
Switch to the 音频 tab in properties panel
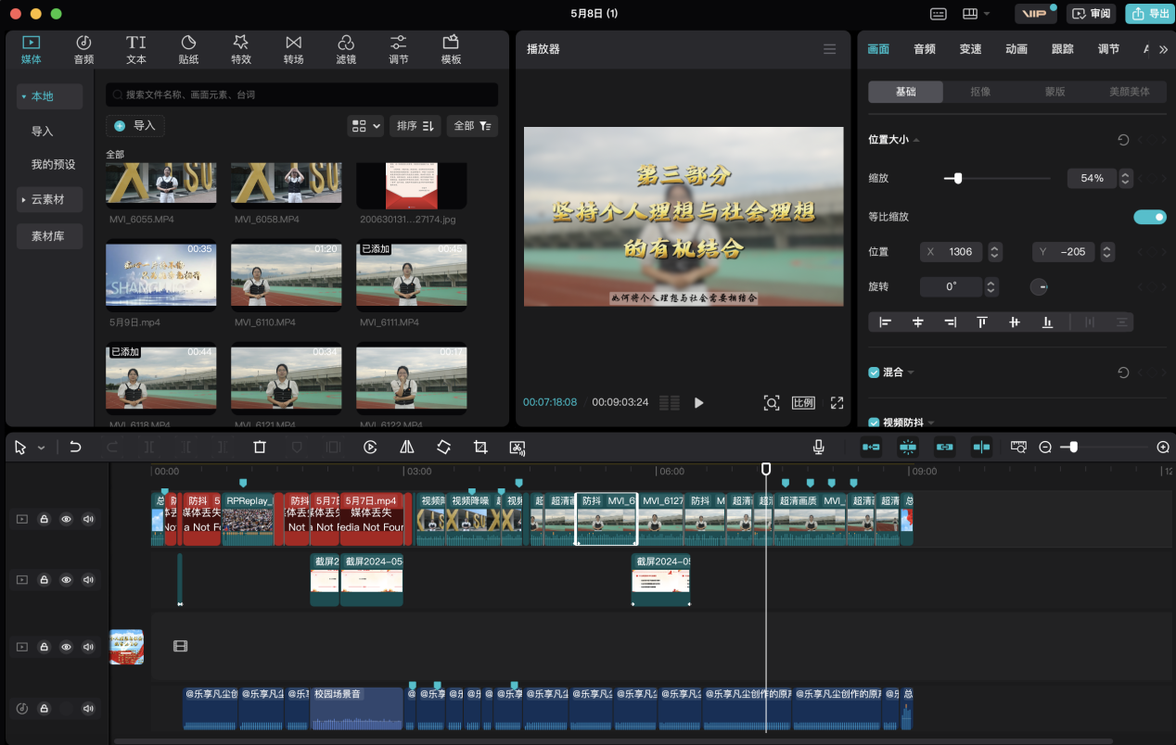[924, 49]
